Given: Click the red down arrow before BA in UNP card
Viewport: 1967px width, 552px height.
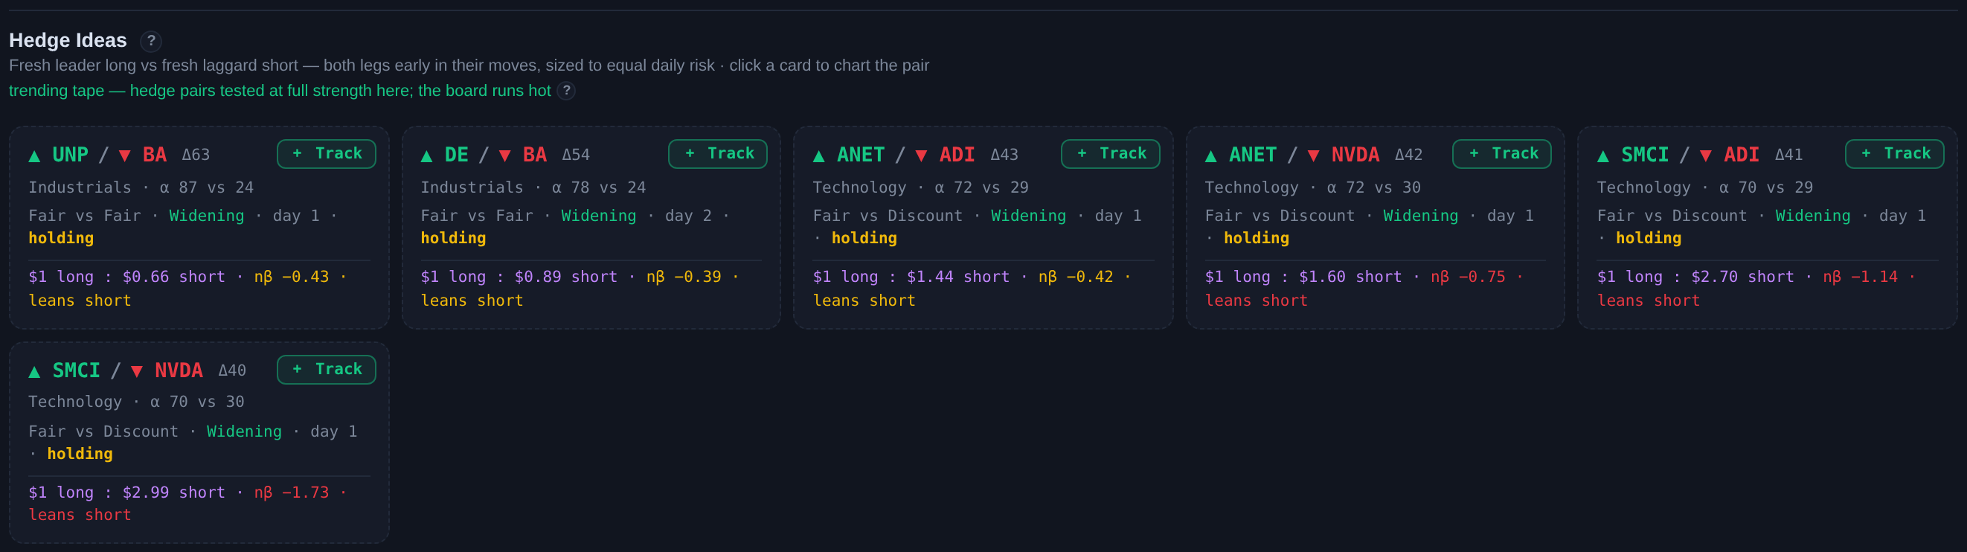Looking at the screenshot, I should point(124,155).
